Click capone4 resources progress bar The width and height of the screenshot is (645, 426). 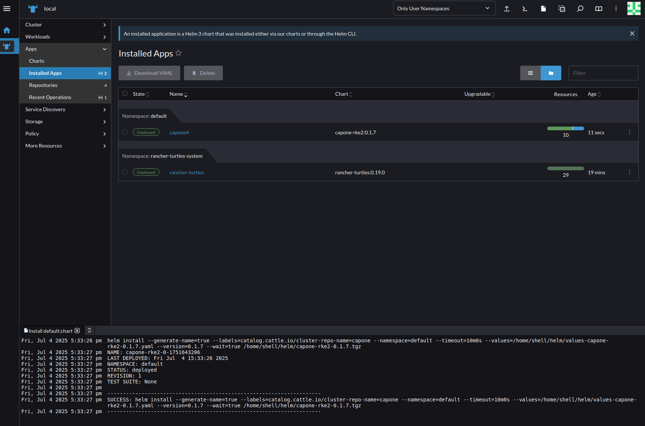[566, 128]
